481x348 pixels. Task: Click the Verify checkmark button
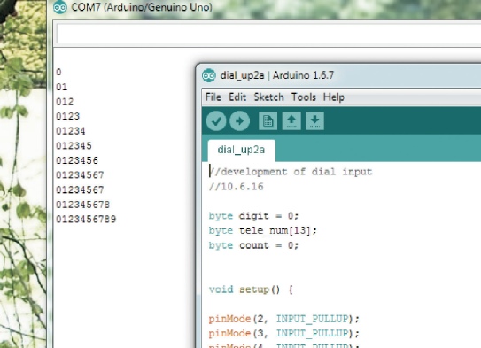point(216,120)
